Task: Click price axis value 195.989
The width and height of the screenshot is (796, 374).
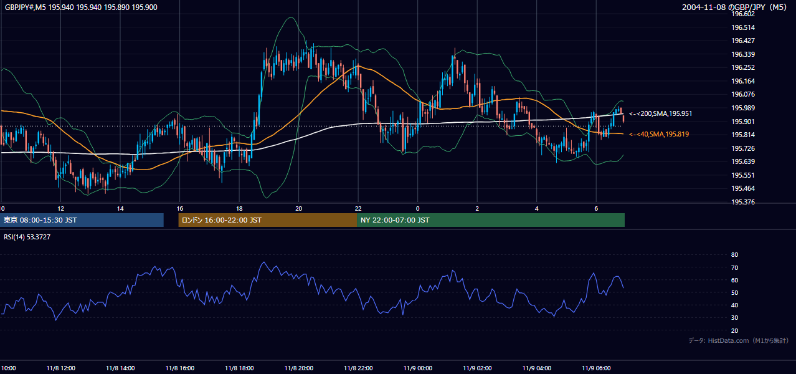Action: coord(743,108)
